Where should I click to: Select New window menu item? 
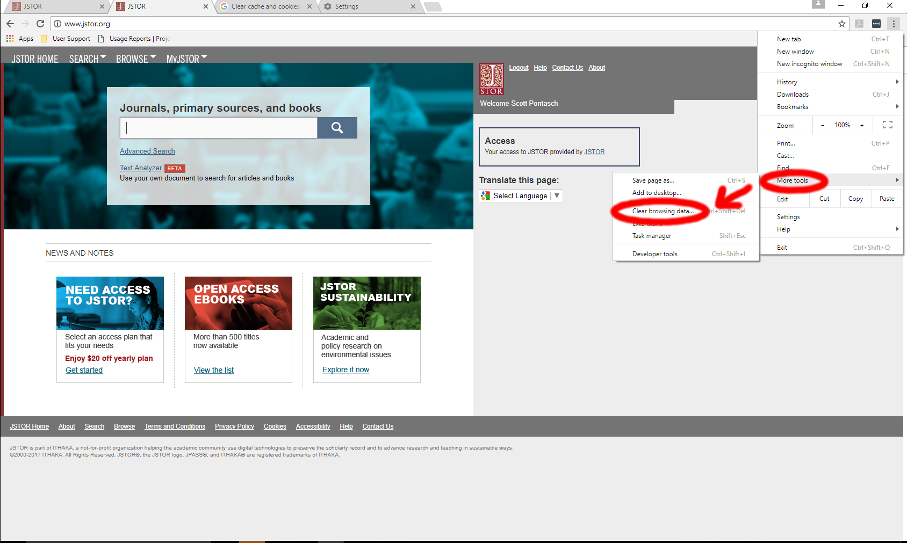831,52
